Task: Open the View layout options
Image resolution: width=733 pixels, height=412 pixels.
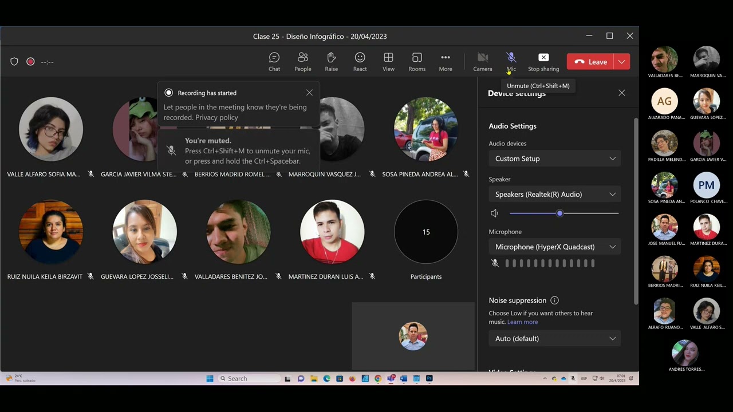Action: (x=388, y=62)
